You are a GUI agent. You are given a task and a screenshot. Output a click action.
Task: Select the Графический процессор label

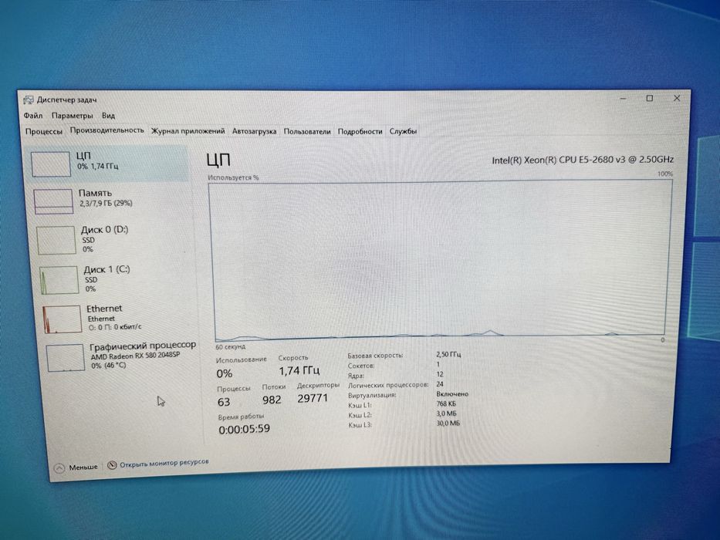pyautogui.click(x=143, y=346)
